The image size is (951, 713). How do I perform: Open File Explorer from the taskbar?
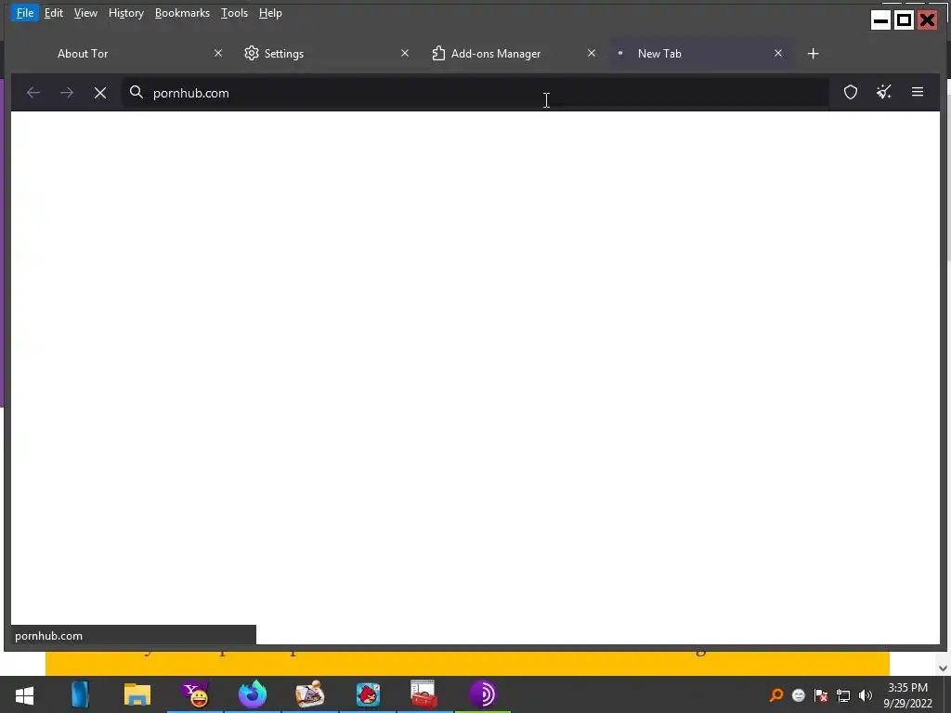click(137, 694)
